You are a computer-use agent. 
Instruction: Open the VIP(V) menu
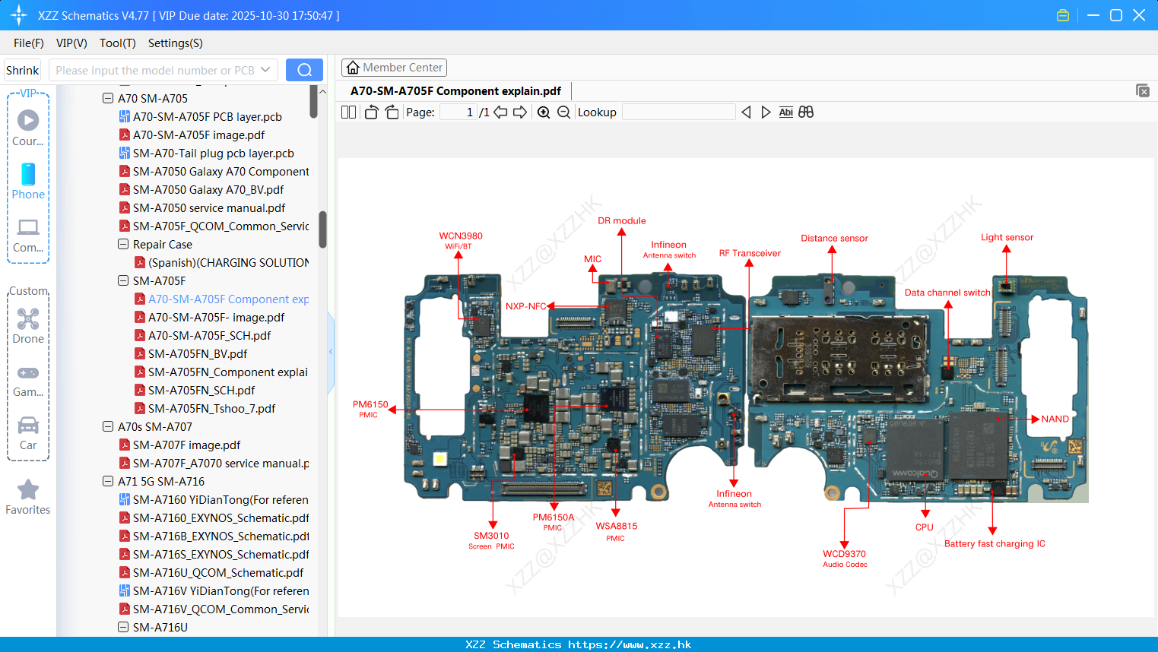pos(71,43)
